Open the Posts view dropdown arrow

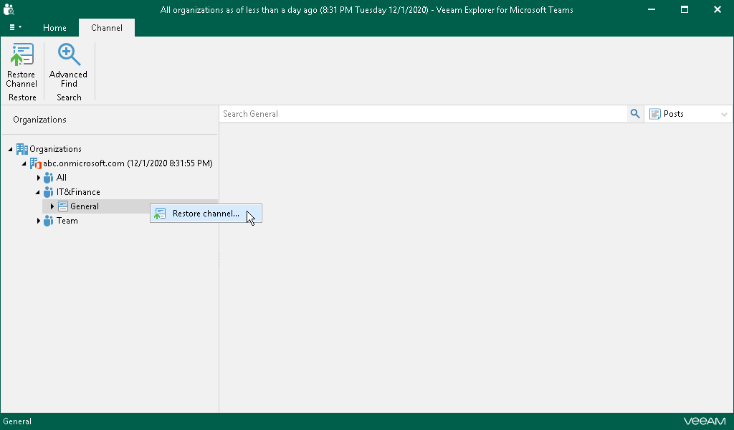[x=724, y=114]
